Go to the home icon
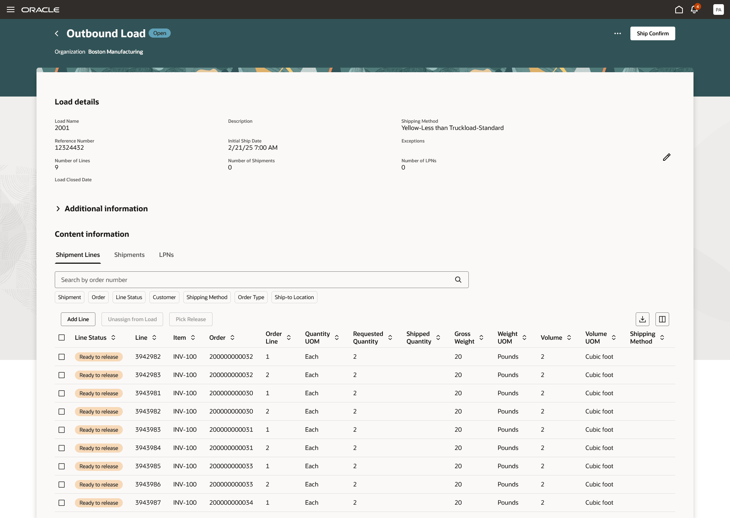This screenshot has width=730, height=518. tap(679, 10)
